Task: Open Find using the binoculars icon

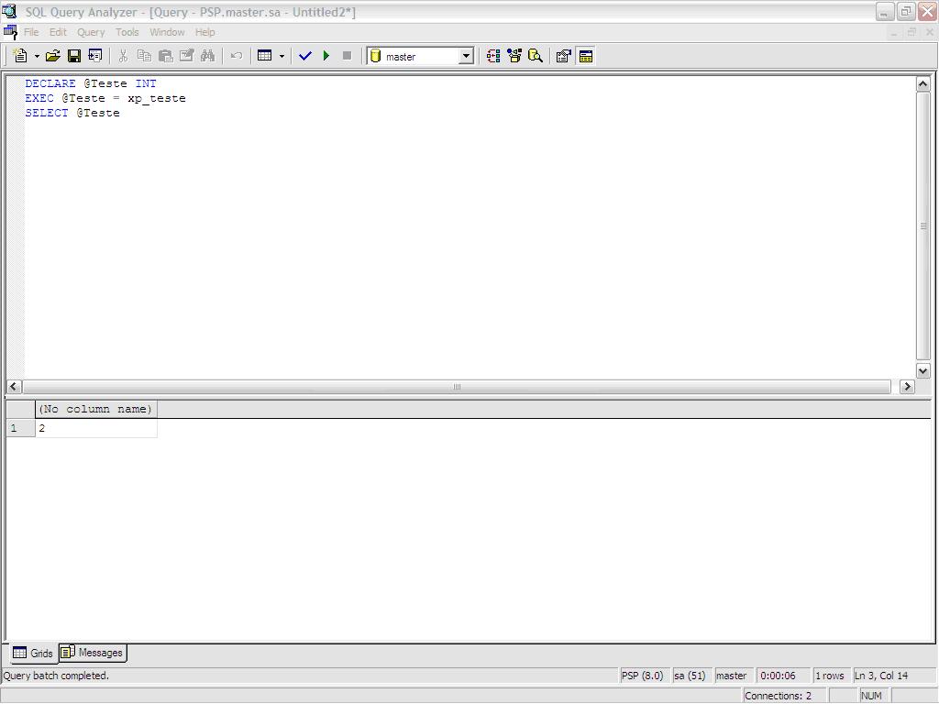Action: [x=208, y=55]
